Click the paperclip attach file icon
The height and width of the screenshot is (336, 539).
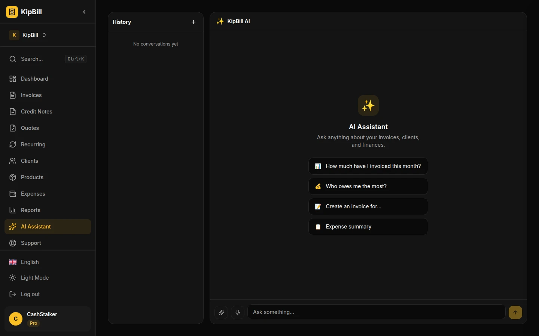pos(221,312)
